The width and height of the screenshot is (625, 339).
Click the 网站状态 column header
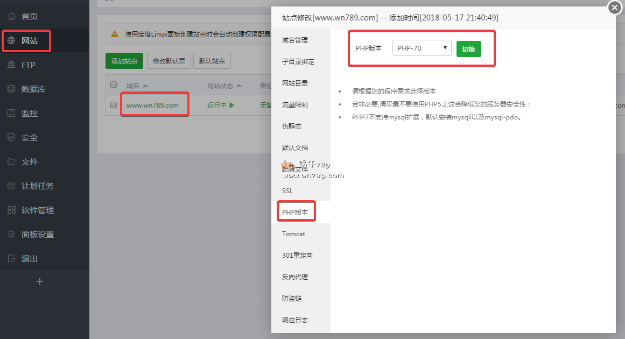220,86
